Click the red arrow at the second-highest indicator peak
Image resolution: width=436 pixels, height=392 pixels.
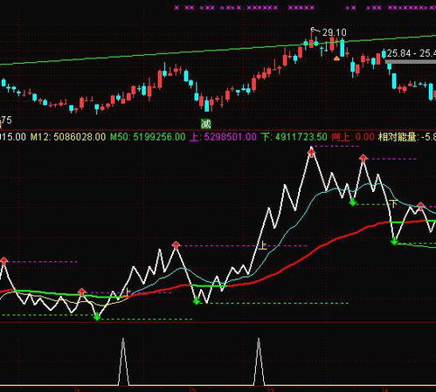[363, 158]
